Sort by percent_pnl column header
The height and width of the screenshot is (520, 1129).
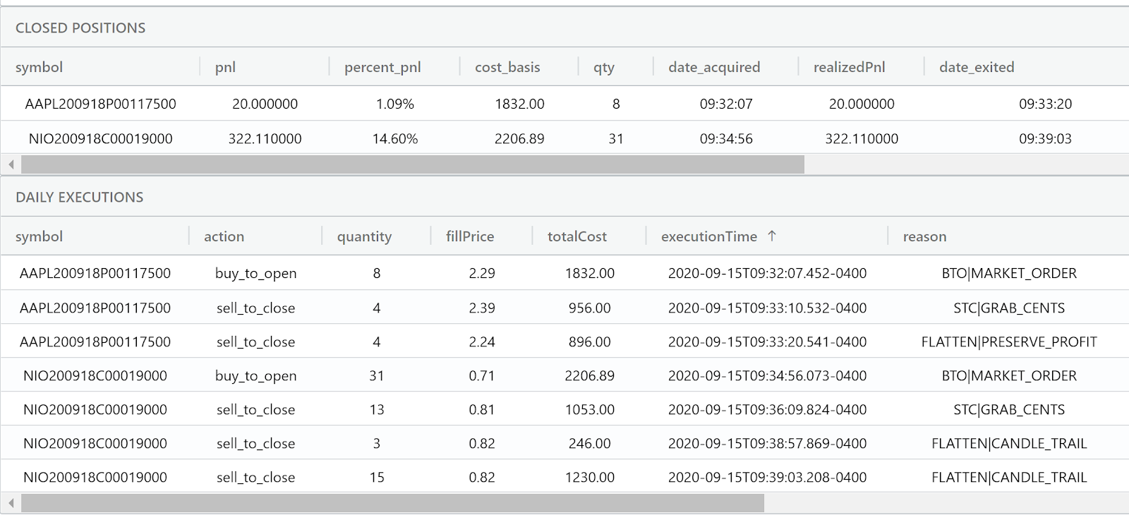click(382, 67)
